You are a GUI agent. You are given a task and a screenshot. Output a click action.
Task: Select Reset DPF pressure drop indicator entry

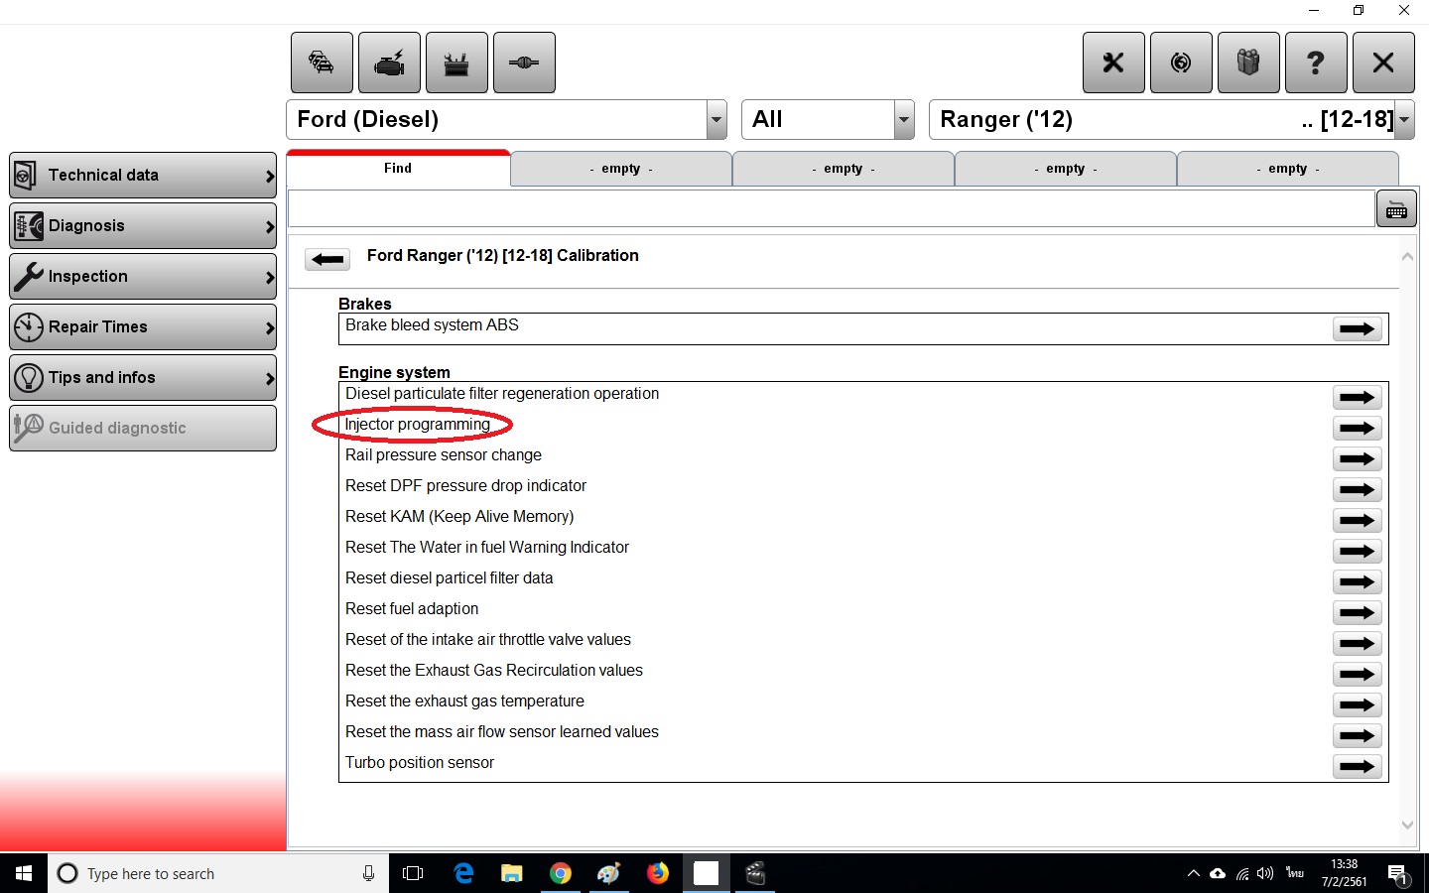[x=465, y=486]
